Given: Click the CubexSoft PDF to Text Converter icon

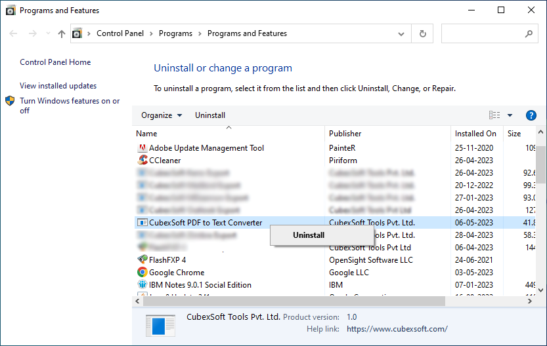Looking at the screenshot, I should [142, 222].
